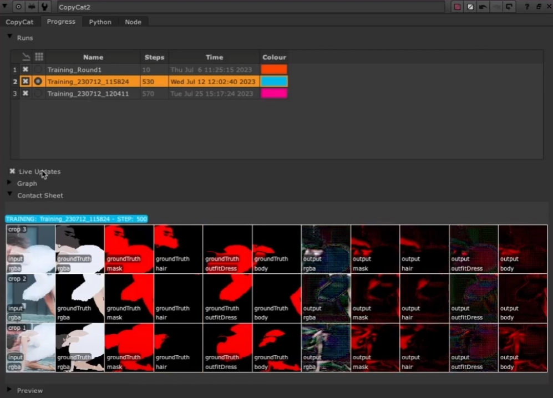Screen dimensions: 553x398
Task: Uncheck the X toggle for Training_230712_120411
Action: pyautogui.click(x=25, y=93)
